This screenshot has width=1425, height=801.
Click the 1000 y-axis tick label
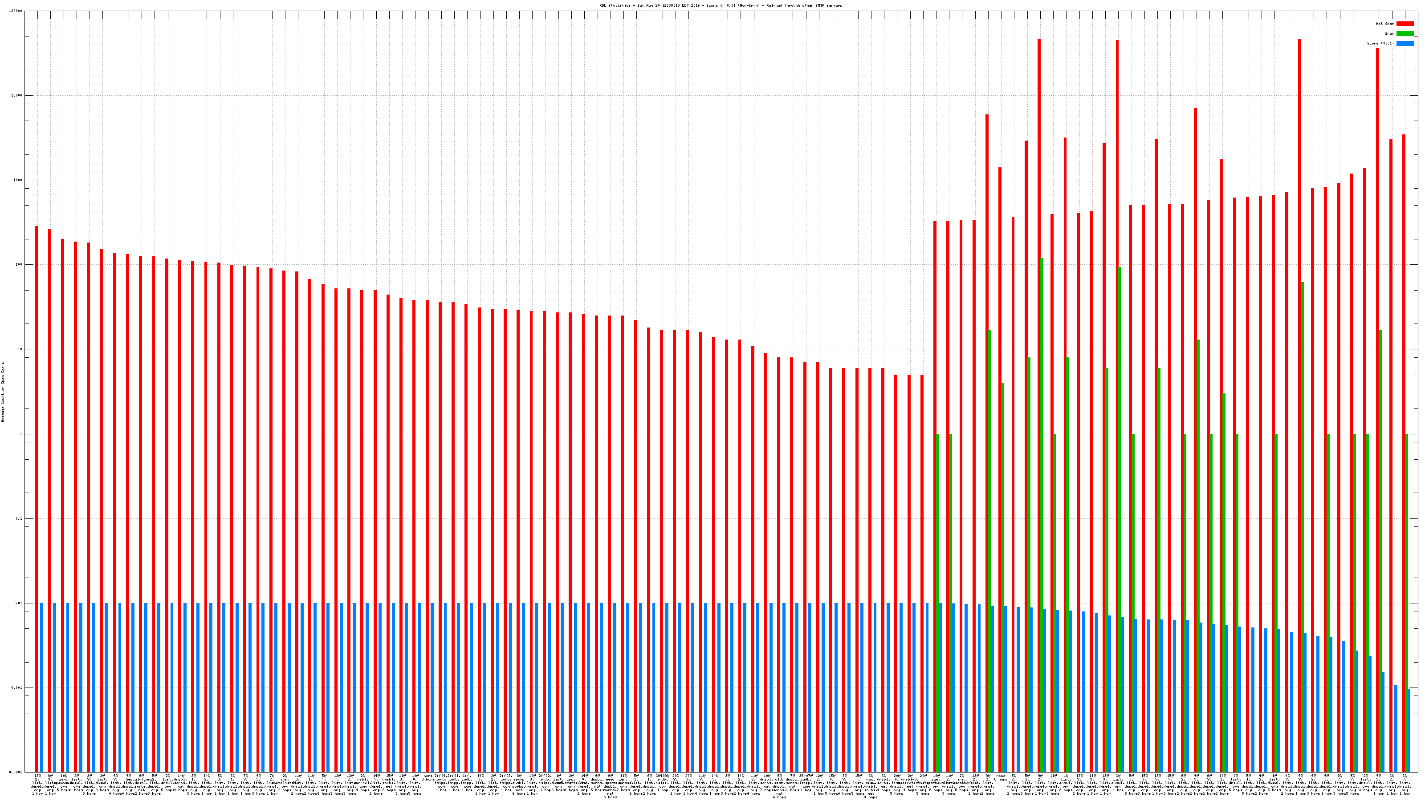(18, 180)
